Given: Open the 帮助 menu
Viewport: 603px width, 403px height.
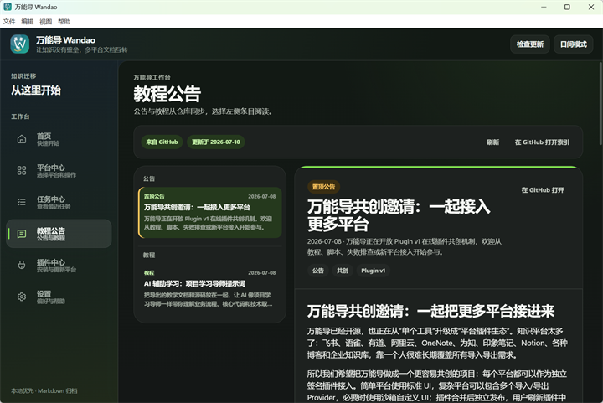Looking at the screenshot, I should click(64, 22).
